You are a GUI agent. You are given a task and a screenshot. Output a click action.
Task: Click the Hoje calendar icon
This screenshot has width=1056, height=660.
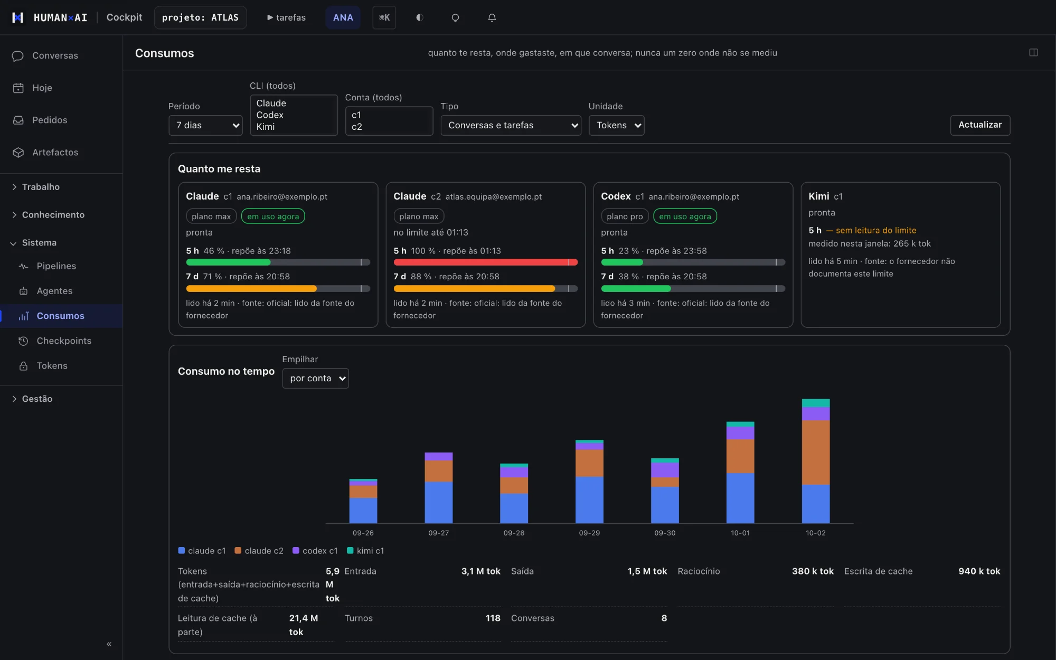click(18, 88)
